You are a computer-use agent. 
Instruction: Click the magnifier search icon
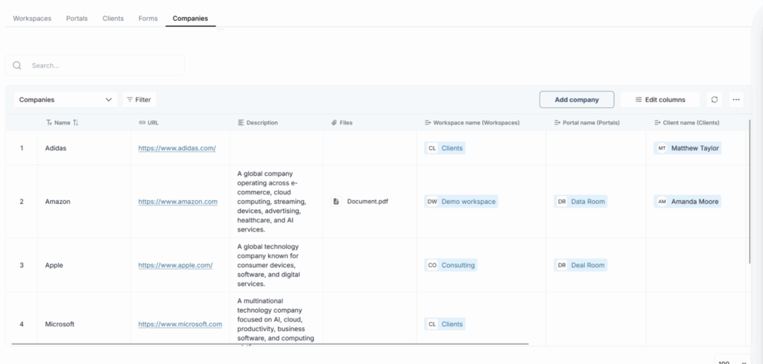[17, 65]
